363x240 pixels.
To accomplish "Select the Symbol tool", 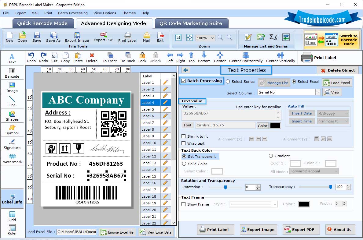I will [12, 130].
